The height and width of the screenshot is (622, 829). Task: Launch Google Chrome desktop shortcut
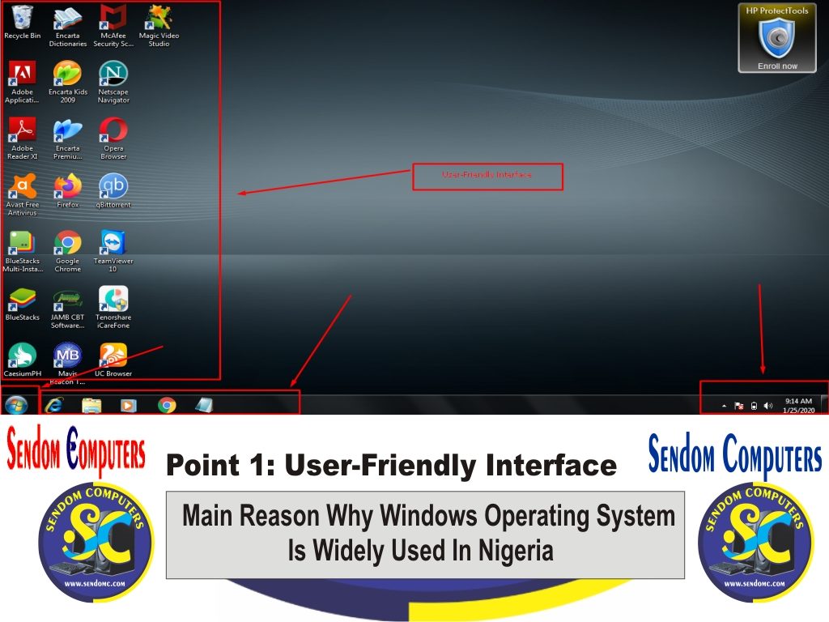click(x=68, y=251)
